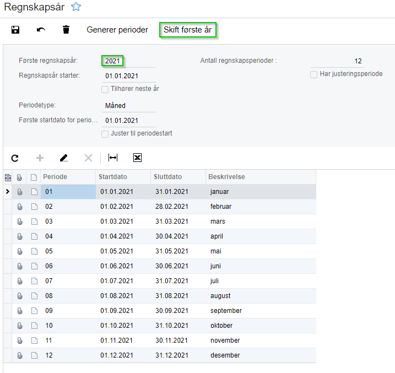Click Generer perioder button
This screenshot has height=373, width=395.
pyautogui.click(x=117, y=30)
